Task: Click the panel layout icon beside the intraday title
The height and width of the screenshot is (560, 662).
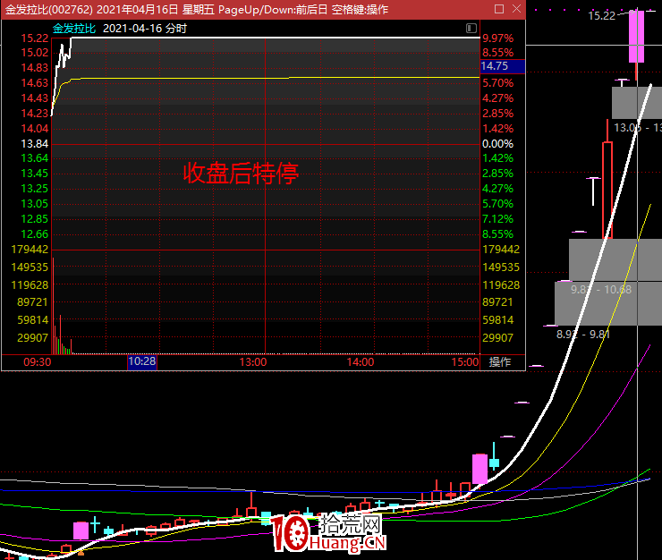Action: (471, 29)
